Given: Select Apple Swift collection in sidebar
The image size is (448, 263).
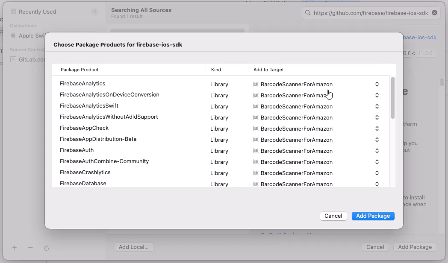Looking at the screenshot, I should click(32, 36).
